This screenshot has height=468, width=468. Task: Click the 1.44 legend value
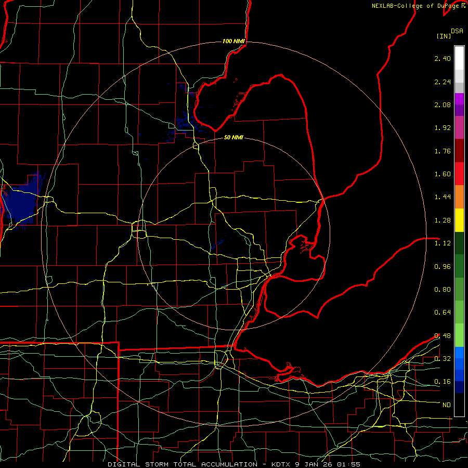click(443, 197)
